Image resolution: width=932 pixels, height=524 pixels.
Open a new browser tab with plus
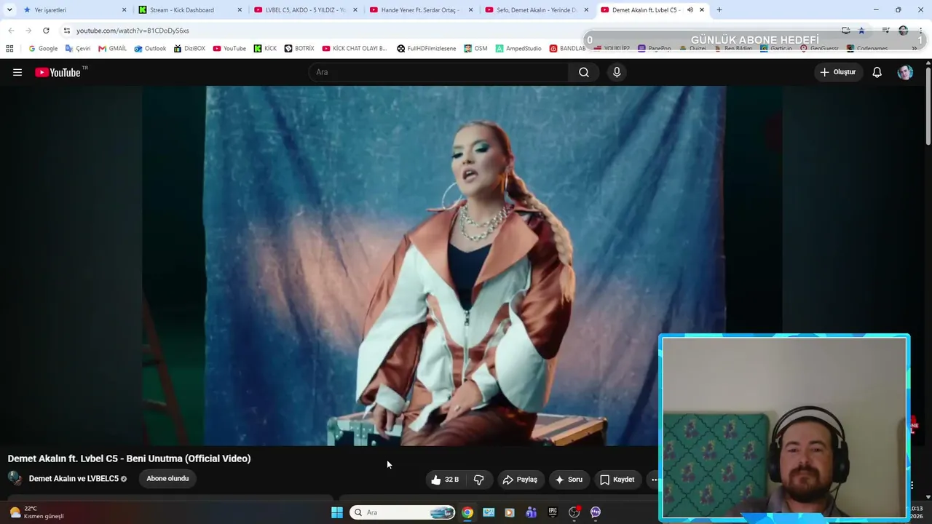pyautogui.click(x=719, y=10)
